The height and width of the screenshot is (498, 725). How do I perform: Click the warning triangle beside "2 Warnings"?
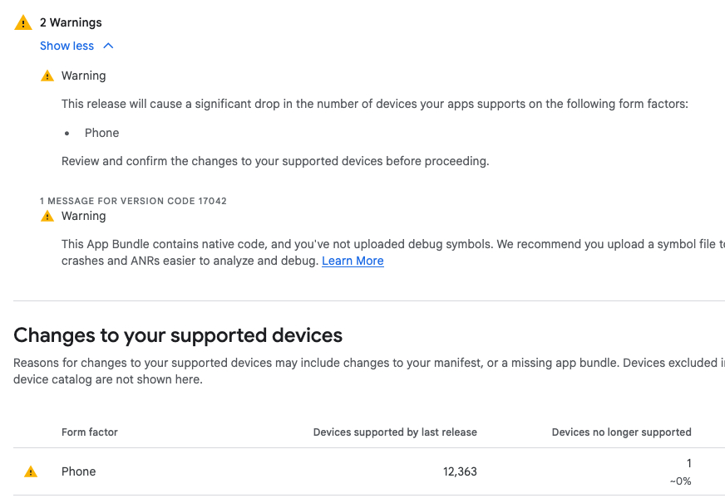[23, 23]
